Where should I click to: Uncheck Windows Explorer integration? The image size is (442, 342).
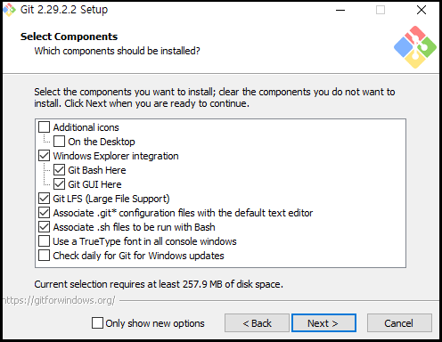coord(44,156)
